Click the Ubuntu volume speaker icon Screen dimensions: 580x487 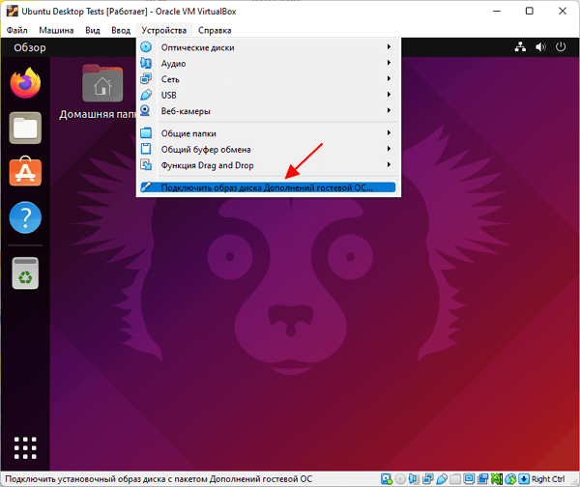[x=540, y=47]
